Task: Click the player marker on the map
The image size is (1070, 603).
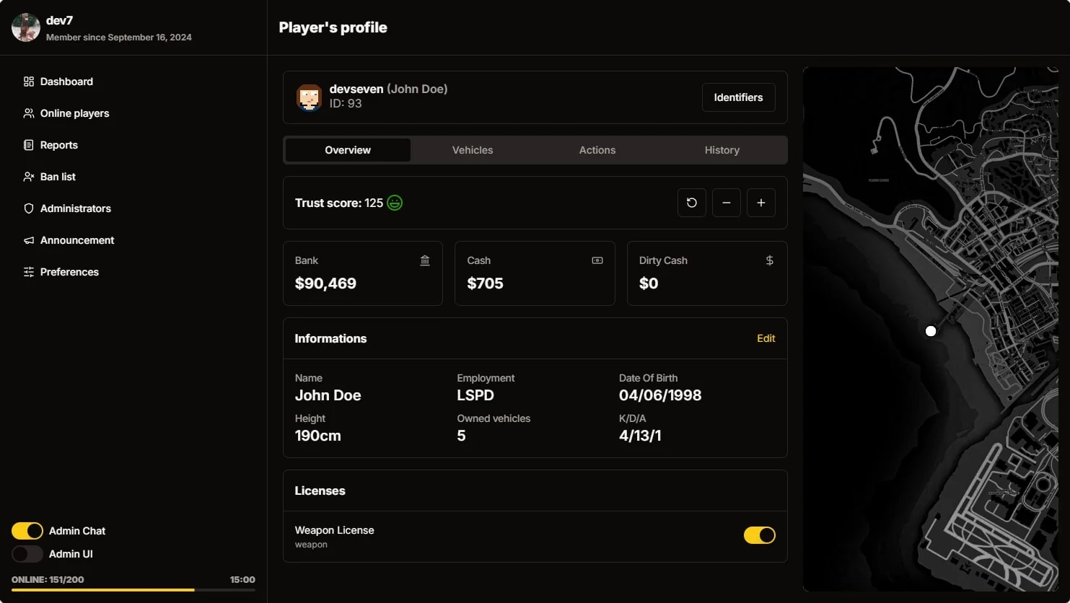Action: point(931,331)
